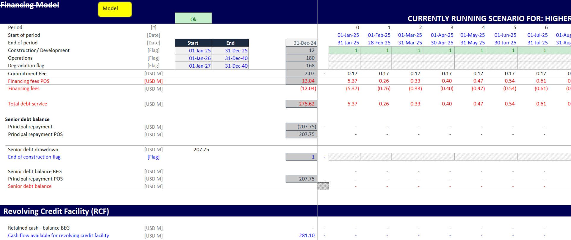Select the 31-Dec-24 date cell
The image size is (571, 240).
[301, 43]
